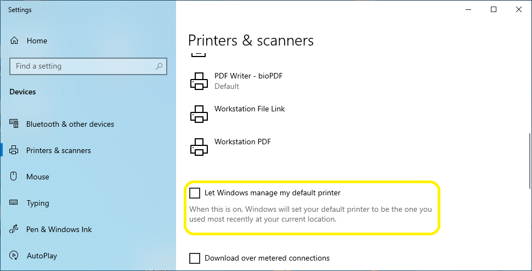Click the Typing keyboard icon
This screenshot has height=271, width=532.
tap(14, 202)
